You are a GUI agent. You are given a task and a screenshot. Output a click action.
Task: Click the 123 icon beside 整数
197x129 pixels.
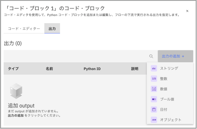coord(154,78)
